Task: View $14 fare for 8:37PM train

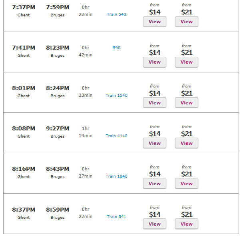Action: pos(154,224)
